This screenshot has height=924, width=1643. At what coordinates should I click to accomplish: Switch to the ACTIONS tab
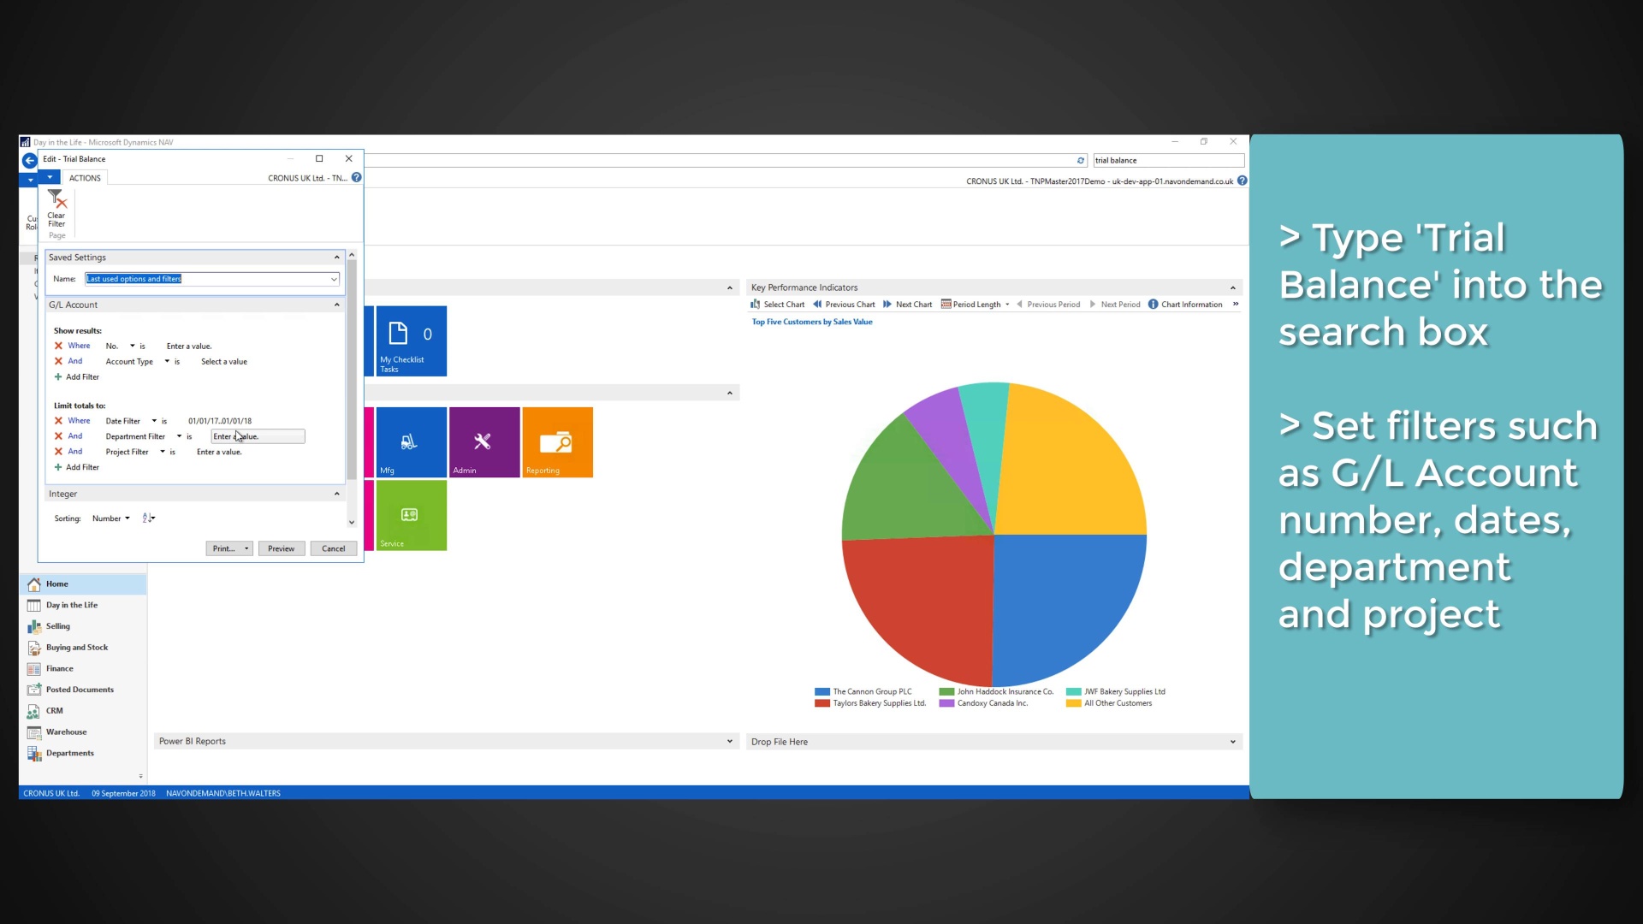[x=84, y=177]
